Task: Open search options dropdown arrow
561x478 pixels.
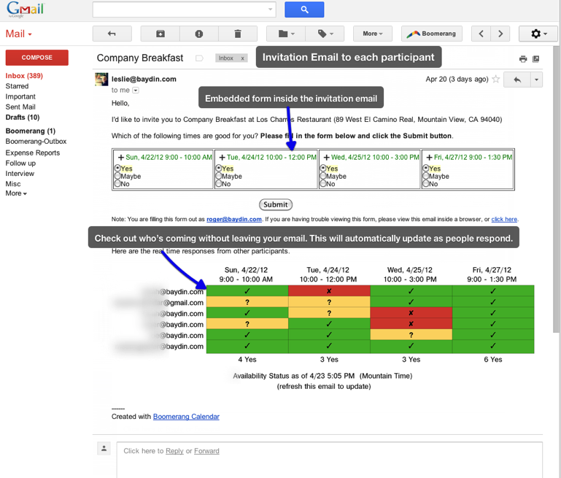Action: (x=270, y=9)
